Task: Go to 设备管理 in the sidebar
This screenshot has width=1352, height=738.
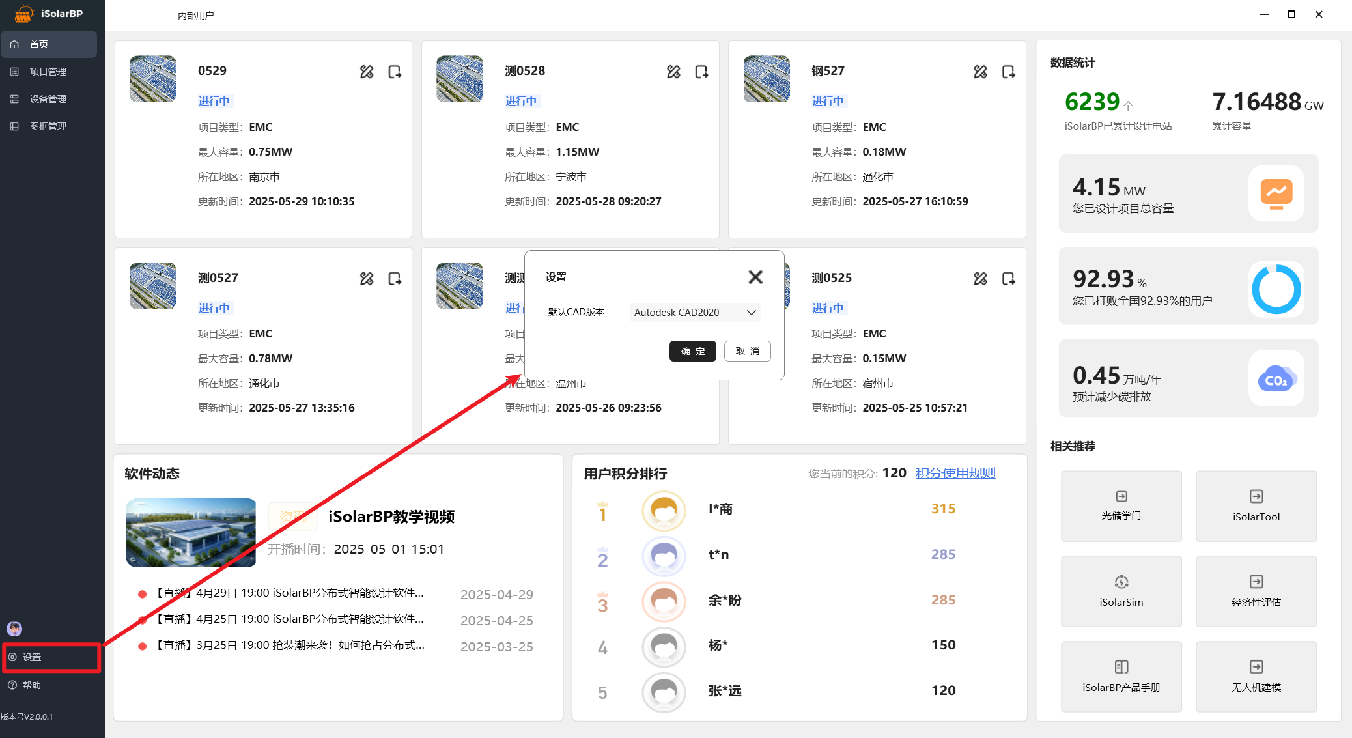Action: (x=48, y=99)
